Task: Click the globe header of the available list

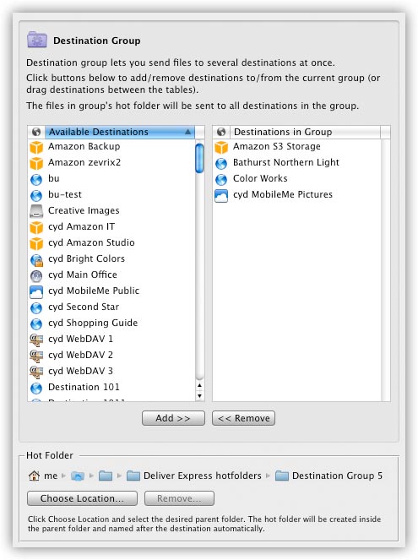Action: point(36,132)
